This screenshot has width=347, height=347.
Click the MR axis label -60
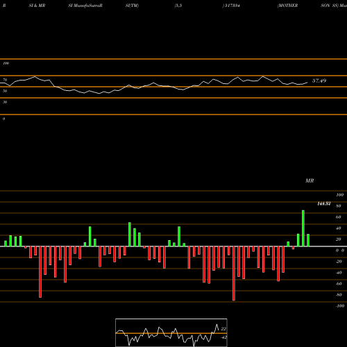pyautogui.click(x=339, y=284)
